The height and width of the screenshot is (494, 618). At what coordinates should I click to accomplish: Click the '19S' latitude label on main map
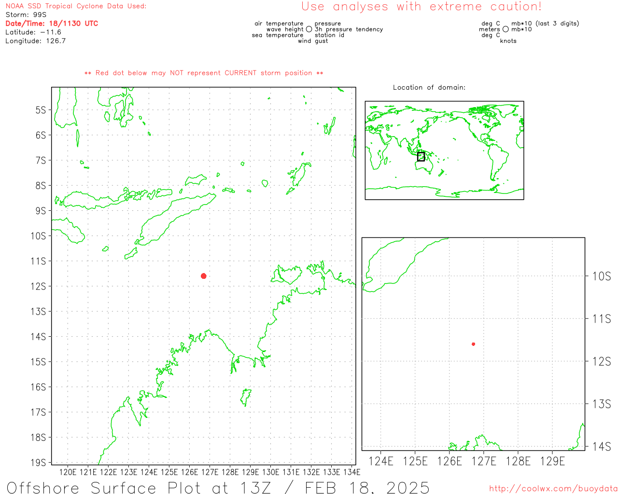click(x=38, y=463)
